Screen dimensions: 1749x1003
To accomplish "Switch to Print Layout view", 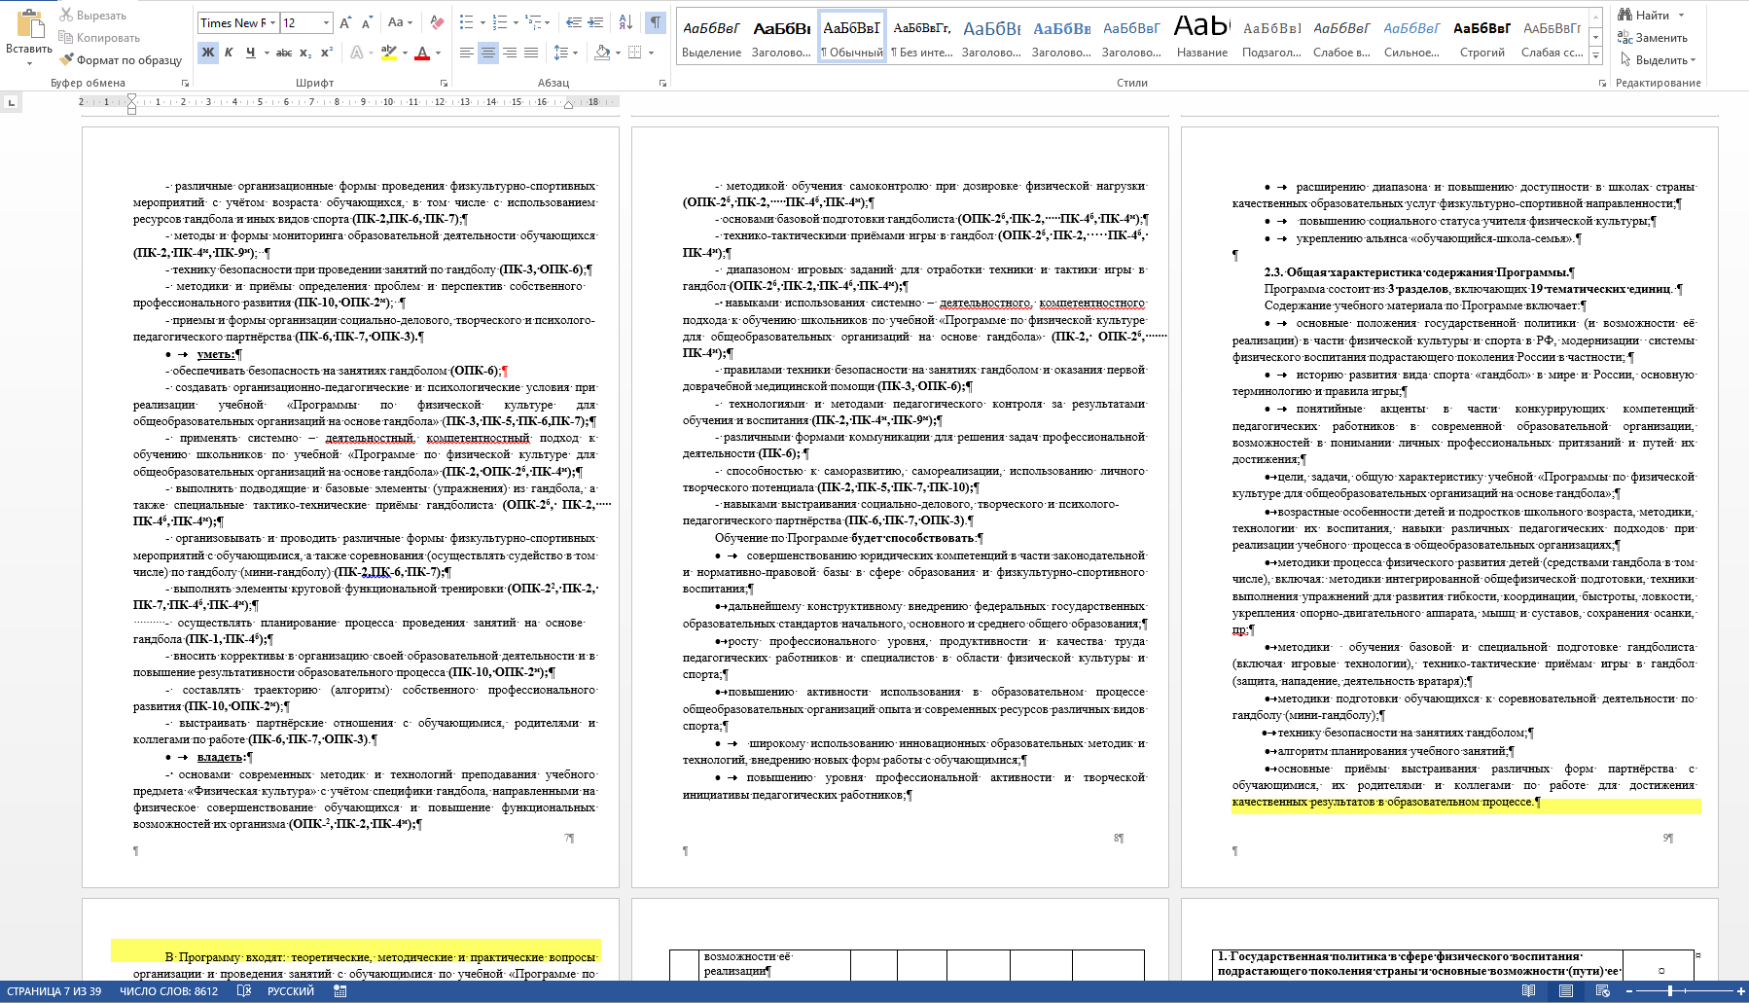I will (x=1566, y=991).
